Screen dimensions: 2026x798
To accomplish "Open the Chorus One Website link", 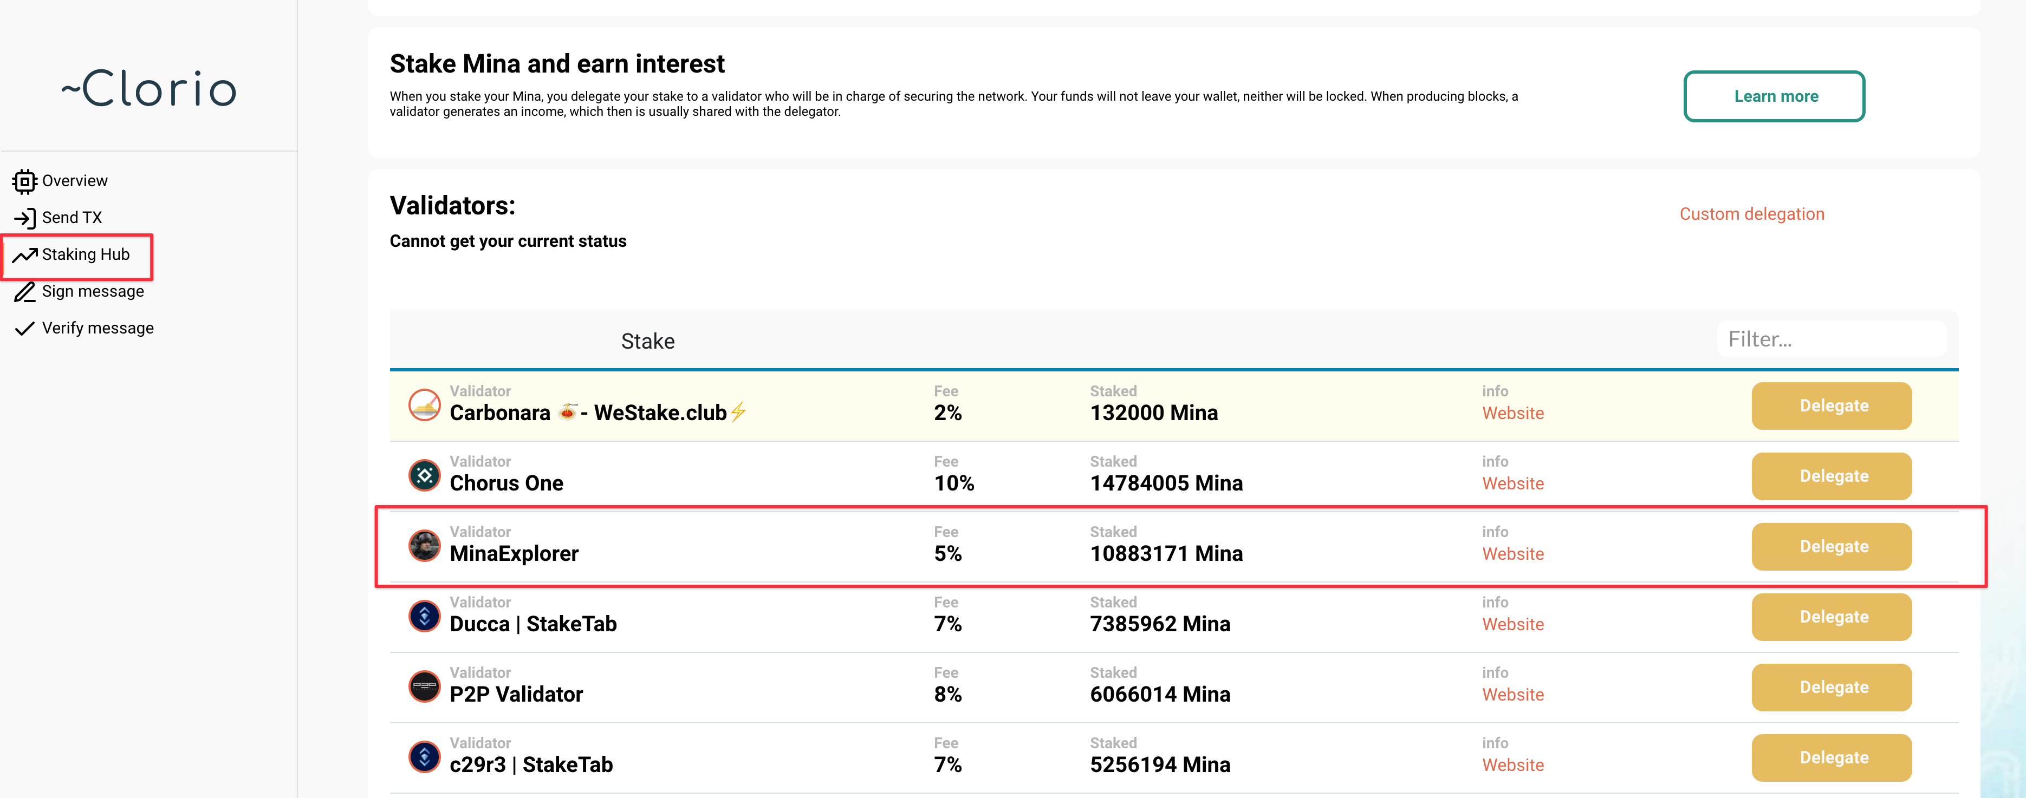I will (1512, 483).
